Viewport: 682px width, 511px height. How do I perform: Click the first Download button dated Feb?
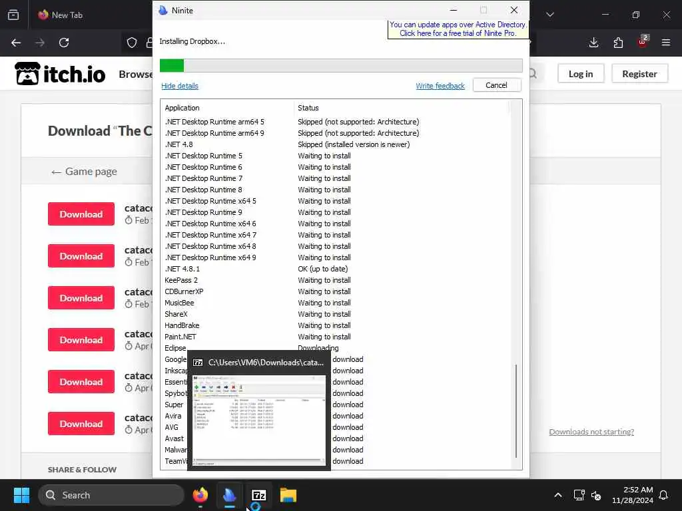[x=81, y=214]
